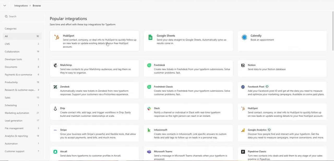
Task: Click the Infusionsoft description text
Action: [190, 136]
